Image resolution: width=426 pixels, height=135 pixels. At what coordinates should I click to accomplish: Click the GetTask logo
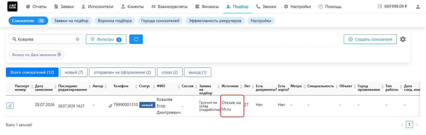click(12, 6)
